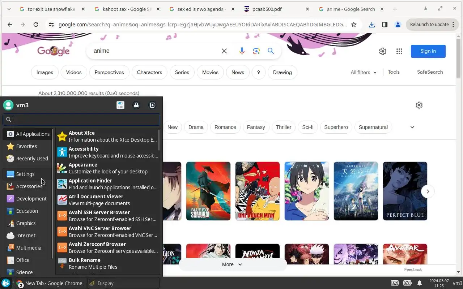This screenshot has width=463, height=289.
Task: Launch Application Finder
Action: coord(107,184)
